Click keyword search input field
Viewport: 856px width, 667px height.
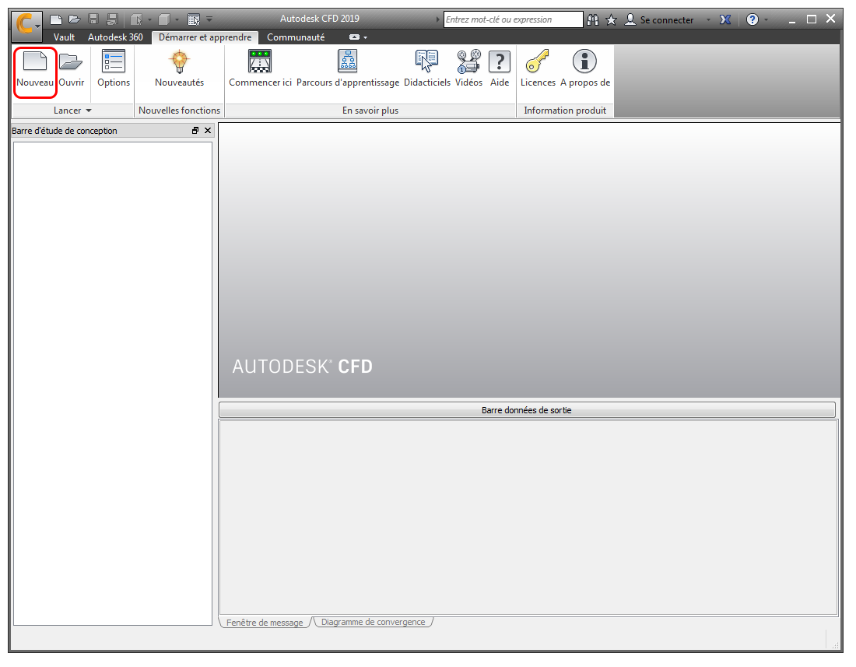(513, 19)
